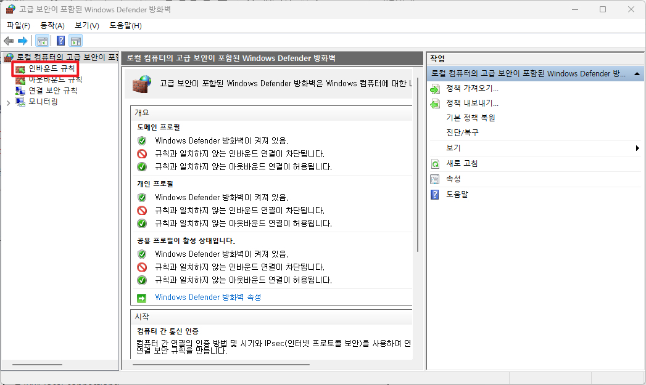This screenshot has height=385, width=646.
Task: Click the blue Help toolbar icon
Action: pyautogui.click(x=60, y=41)
